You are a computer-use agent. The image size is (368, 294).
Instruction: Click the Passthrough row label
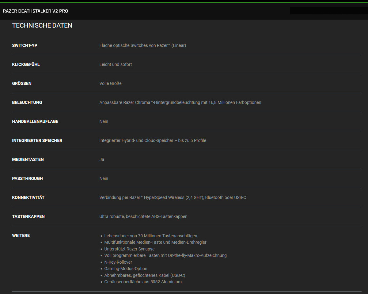pyautogui.click(x=27, y=178)
